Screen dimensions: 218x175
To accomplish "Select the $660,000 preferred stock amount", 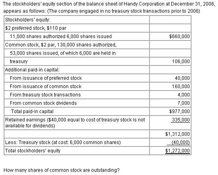I will click(x=179, y=37).
